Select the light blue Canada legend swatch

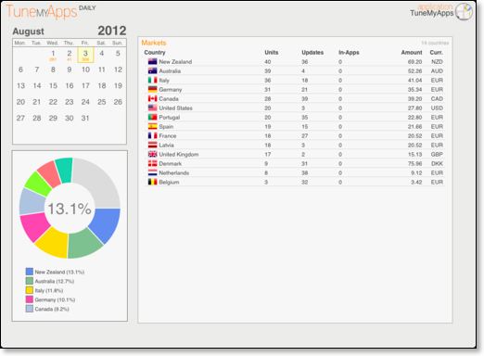pos(30,309)
